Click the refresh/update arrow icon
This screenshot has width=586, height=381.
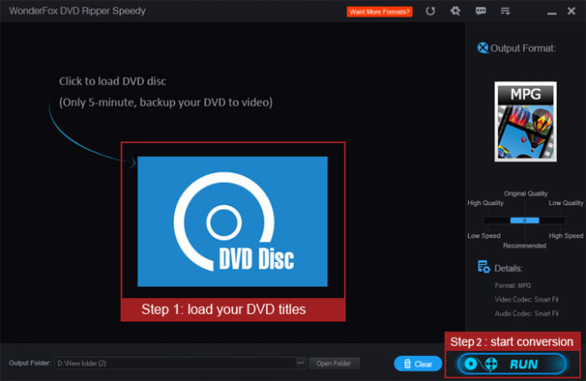click(430, 11)
